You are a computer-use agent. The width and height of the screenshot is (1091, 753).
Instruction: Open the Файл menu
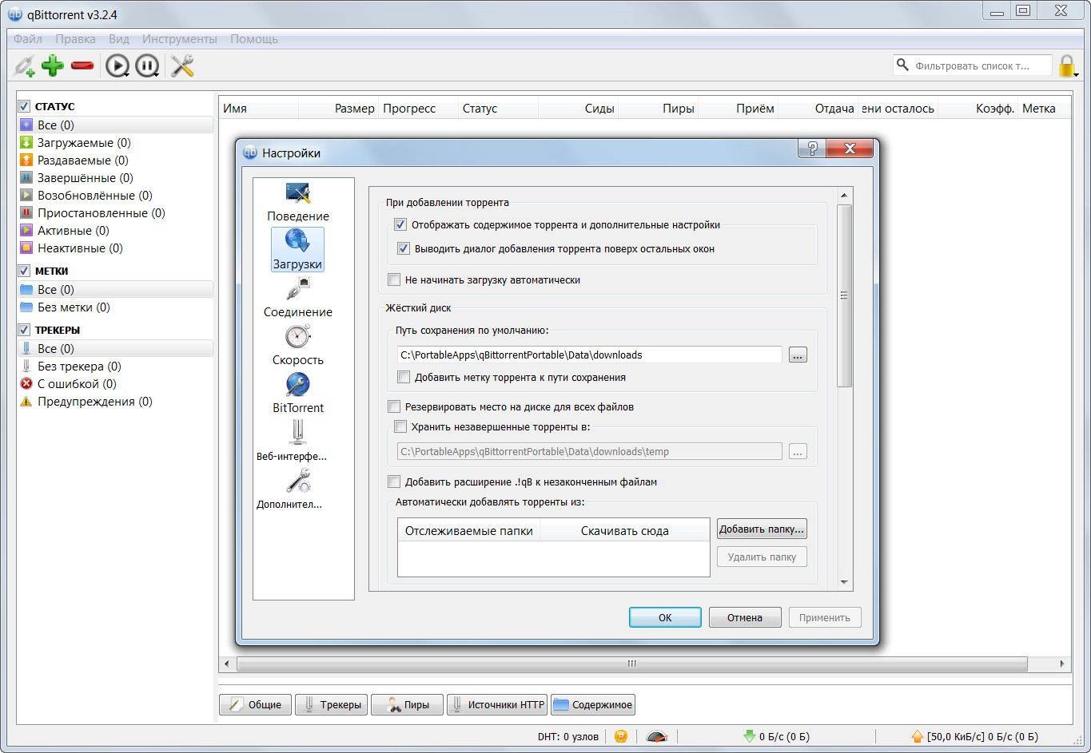28,39
